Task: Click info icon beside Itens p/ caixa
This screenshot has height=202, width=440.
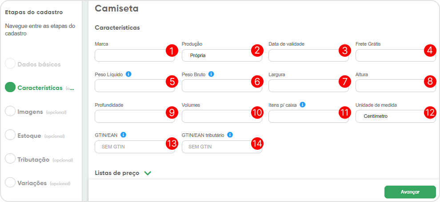Action: pos(302,105)
